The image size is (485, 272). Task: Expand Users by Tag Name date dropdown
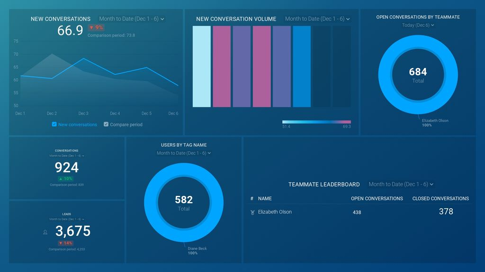tap(184, 153)
